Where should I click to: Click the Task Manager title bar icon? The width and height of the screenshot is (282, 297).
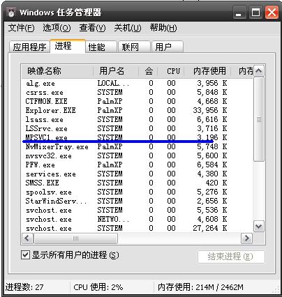point(10,12)
